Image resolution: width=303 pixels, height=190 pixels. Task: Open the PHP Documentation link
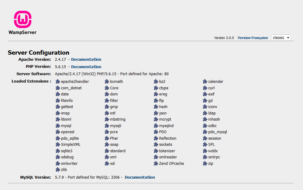point(86,67)
